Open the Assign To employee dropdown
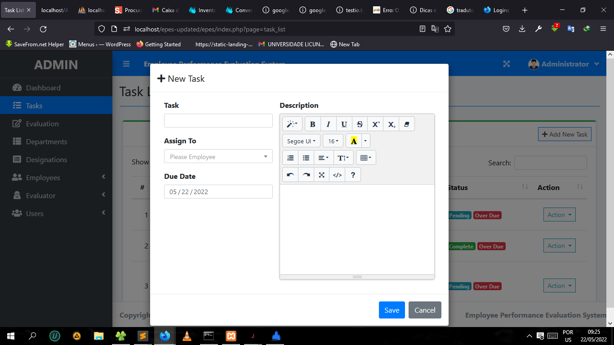Image resolution: width=614 pixels, height=345 pixels. (x=218, y=156)
